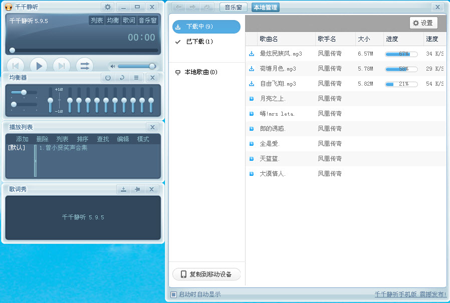The height and width of the screenshot is (303, 450).
Task: Open the settings gear on the player title bar
Action: tap(107, 7)
